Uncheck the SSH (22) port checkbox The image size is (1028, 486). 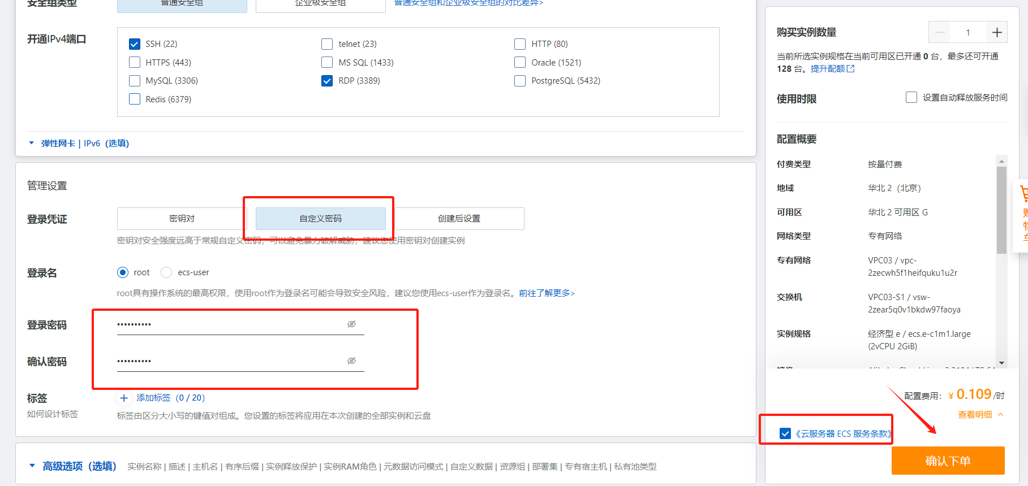(x=135, y=44)
